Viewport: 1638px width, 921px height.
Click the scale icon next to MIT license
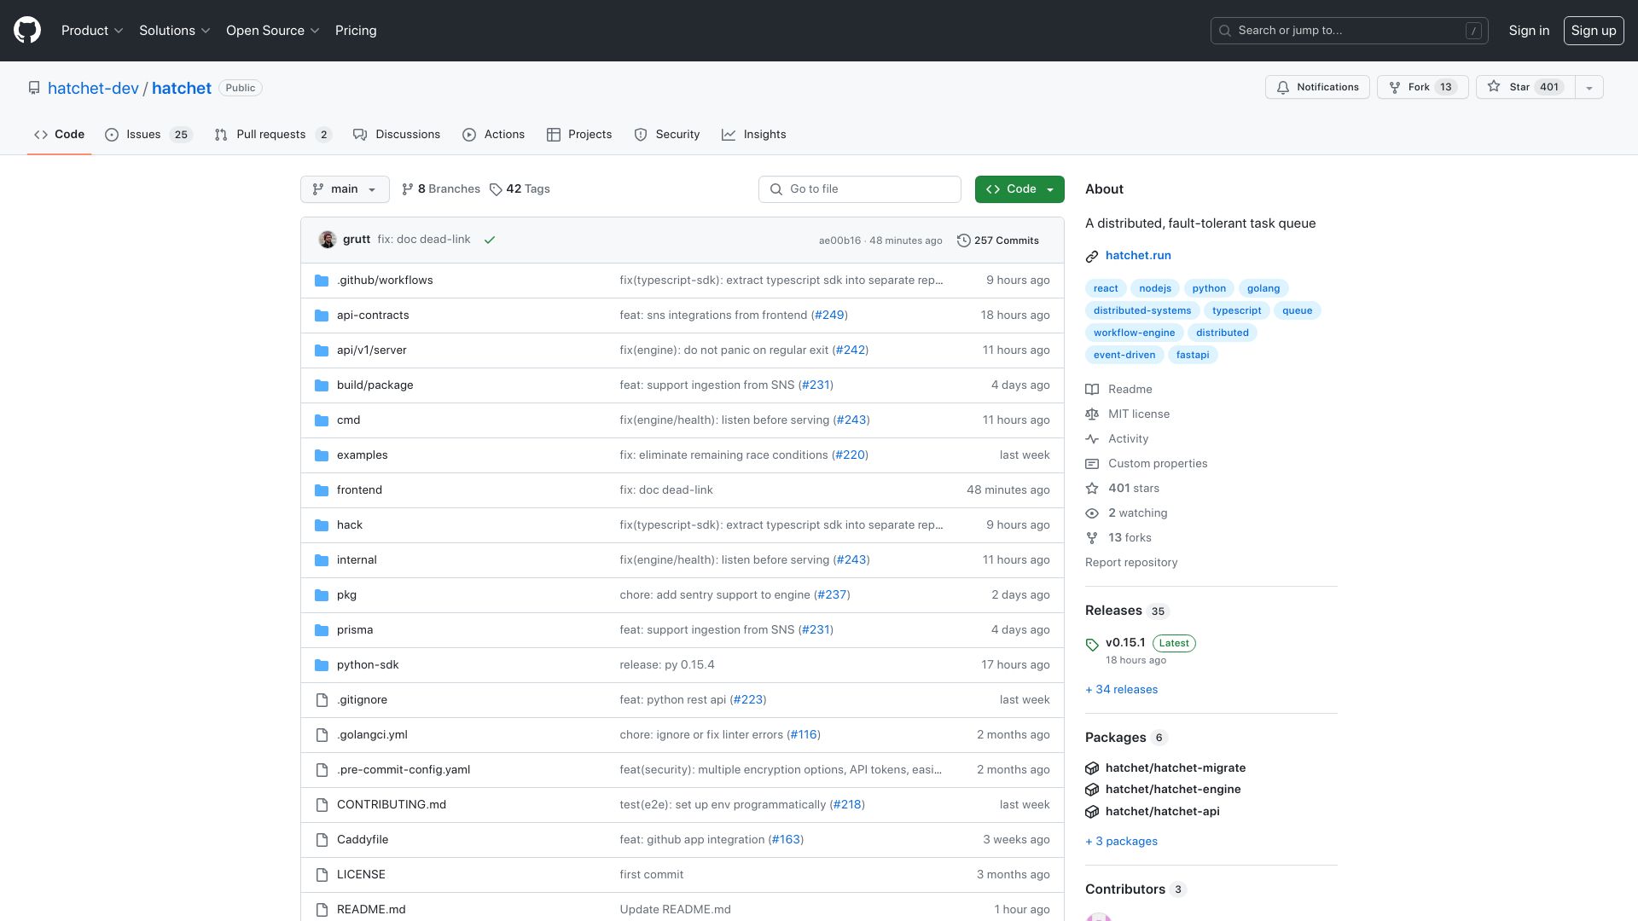(1092, 414)
